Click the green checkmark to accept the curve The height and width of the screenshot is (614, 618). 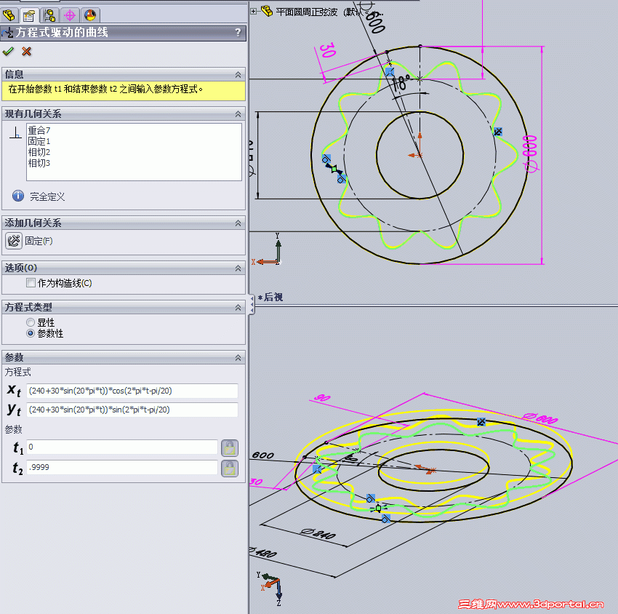coord(9,51)
